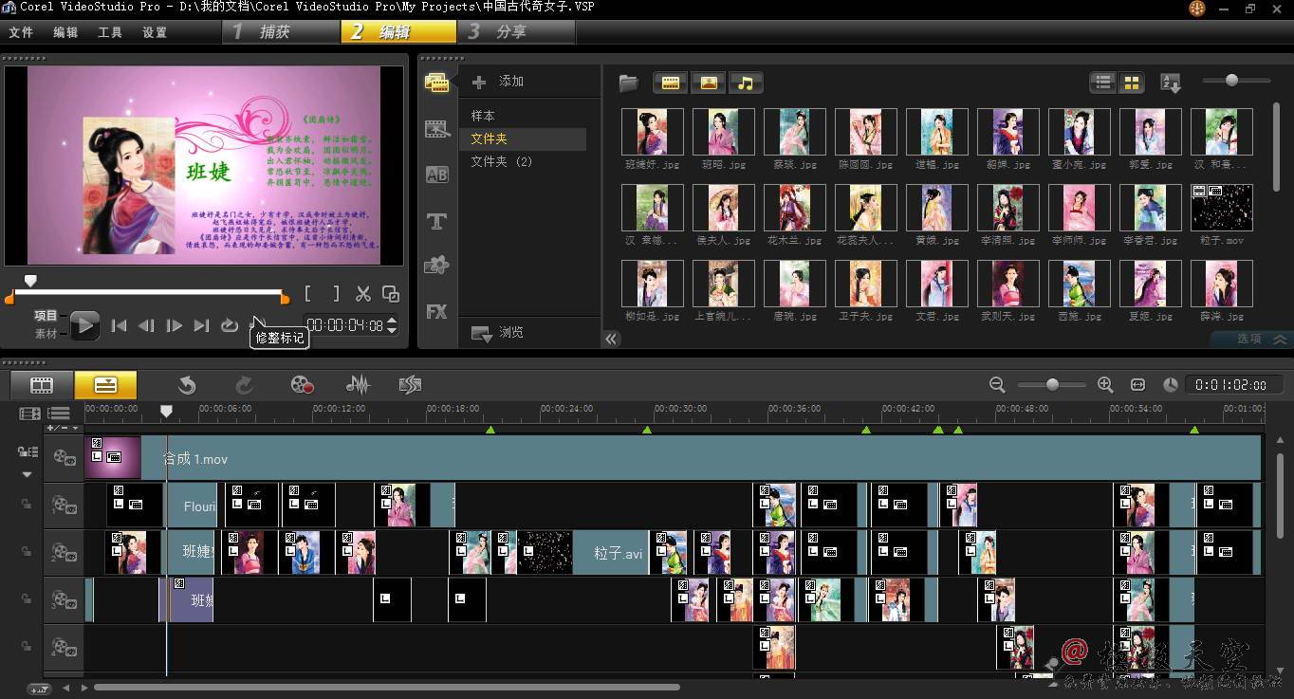
Task: Set mark-in with left bracket icon
Action: pos(308,294)
